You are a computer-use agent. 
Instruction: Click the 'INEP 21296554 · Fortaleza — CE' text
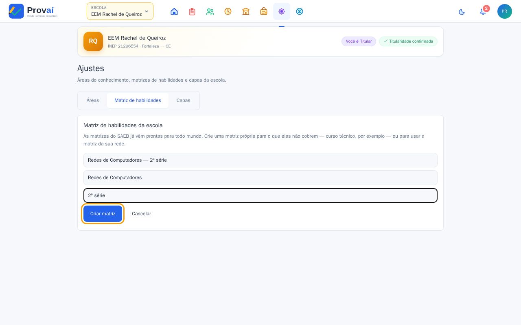click(x=139, y=46)
